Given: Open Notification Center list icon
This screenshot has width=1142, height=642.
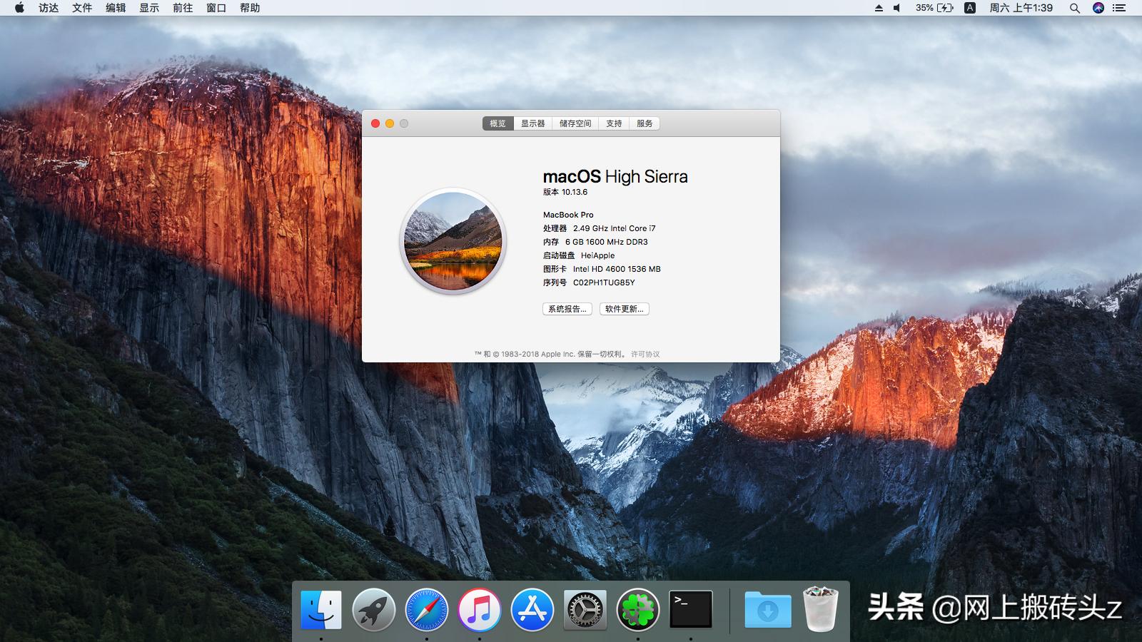Looking at the screenshot, I should [x=1120, y=8].
